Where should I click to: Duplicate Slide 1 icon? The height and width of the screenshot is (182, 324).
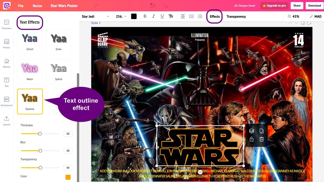(303, 23)
